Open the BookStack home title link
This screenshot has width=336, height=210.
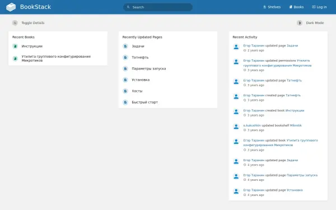tap(35, 7)
